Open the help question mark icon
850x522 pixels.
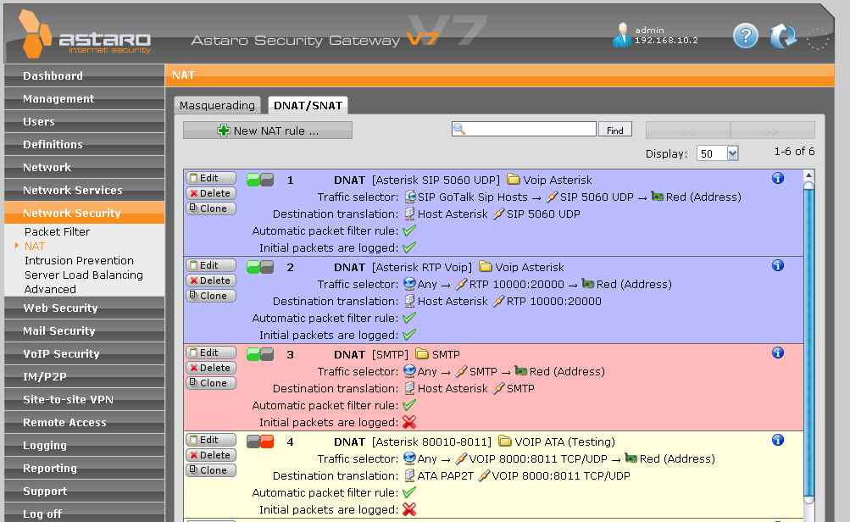[746, 36]
